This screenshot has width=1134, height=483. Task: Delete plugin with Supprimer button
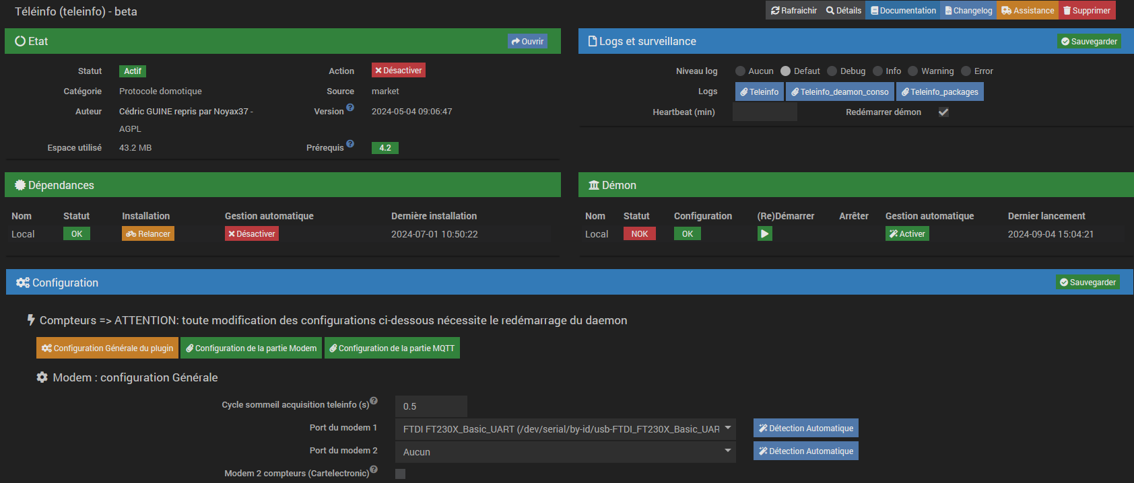(1087, 10)
